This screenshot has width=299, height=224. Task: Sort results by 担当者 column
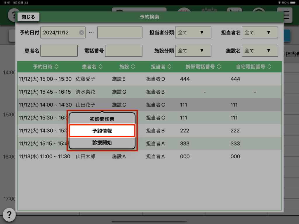coord(161,67)
